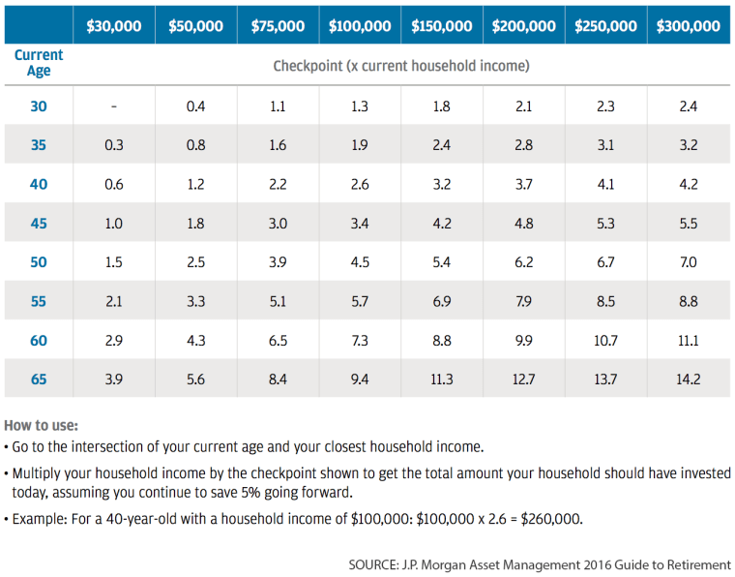The width and height of the screenshot is (735, 577).
Task: Click the 2.6 checkpoint for age 40
Action: click(360, 184)
